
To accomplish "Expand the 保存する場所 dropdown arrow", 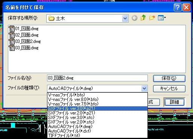I will pyautogui.click(x=125, y=18).
